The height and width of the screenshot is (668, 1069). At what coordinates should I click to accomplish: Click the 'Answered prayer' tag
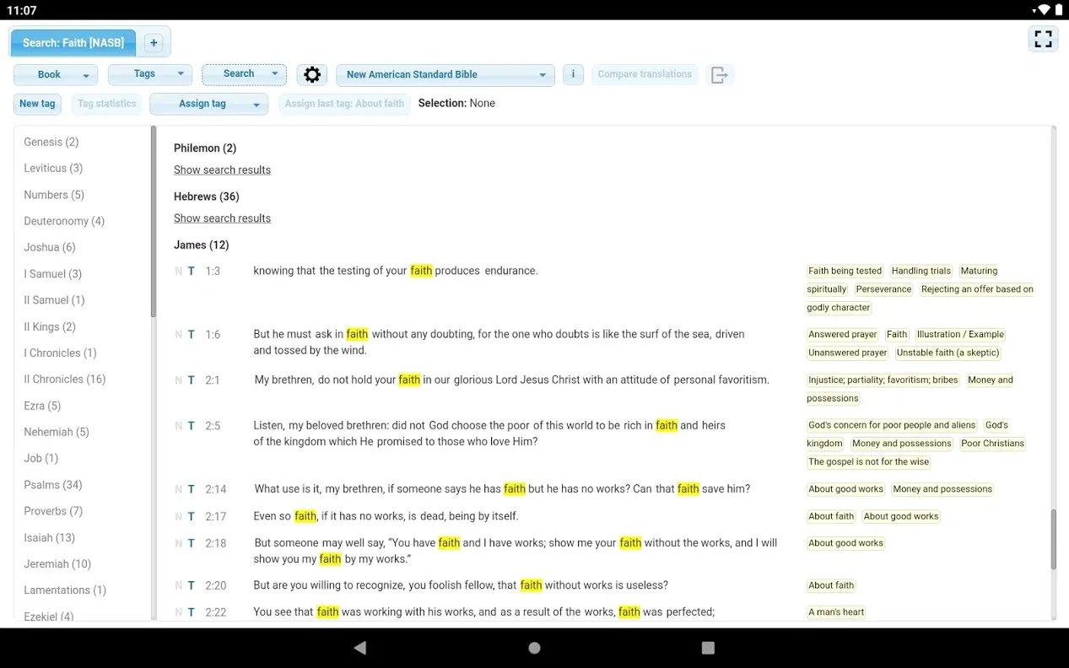(x=842, y=335)
